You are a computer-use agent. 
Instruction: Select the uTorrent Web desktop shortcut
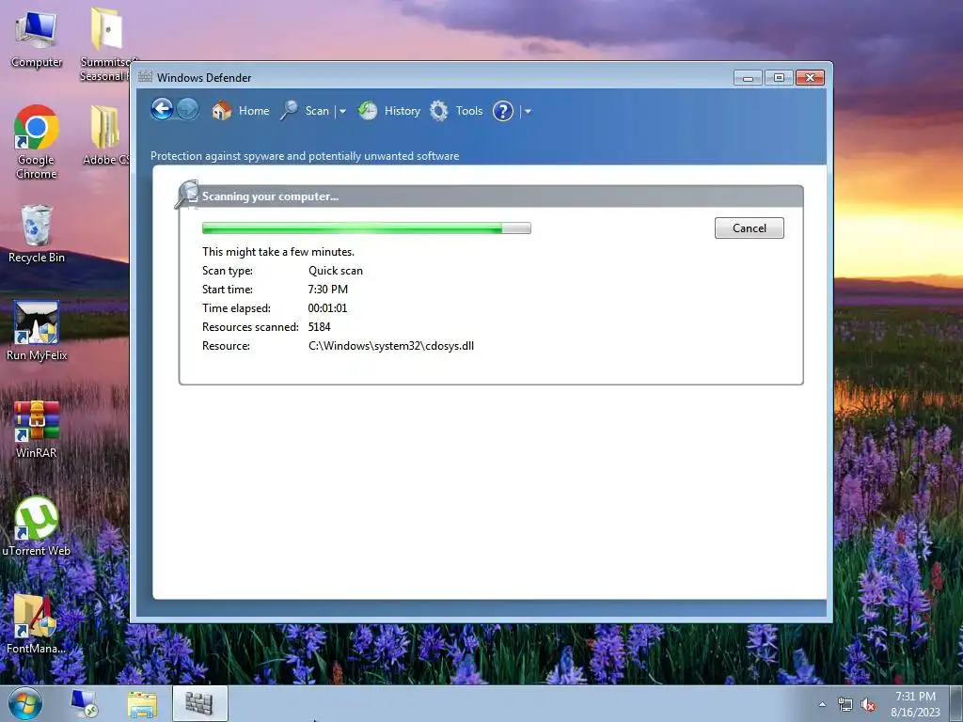tap(37, 526)
